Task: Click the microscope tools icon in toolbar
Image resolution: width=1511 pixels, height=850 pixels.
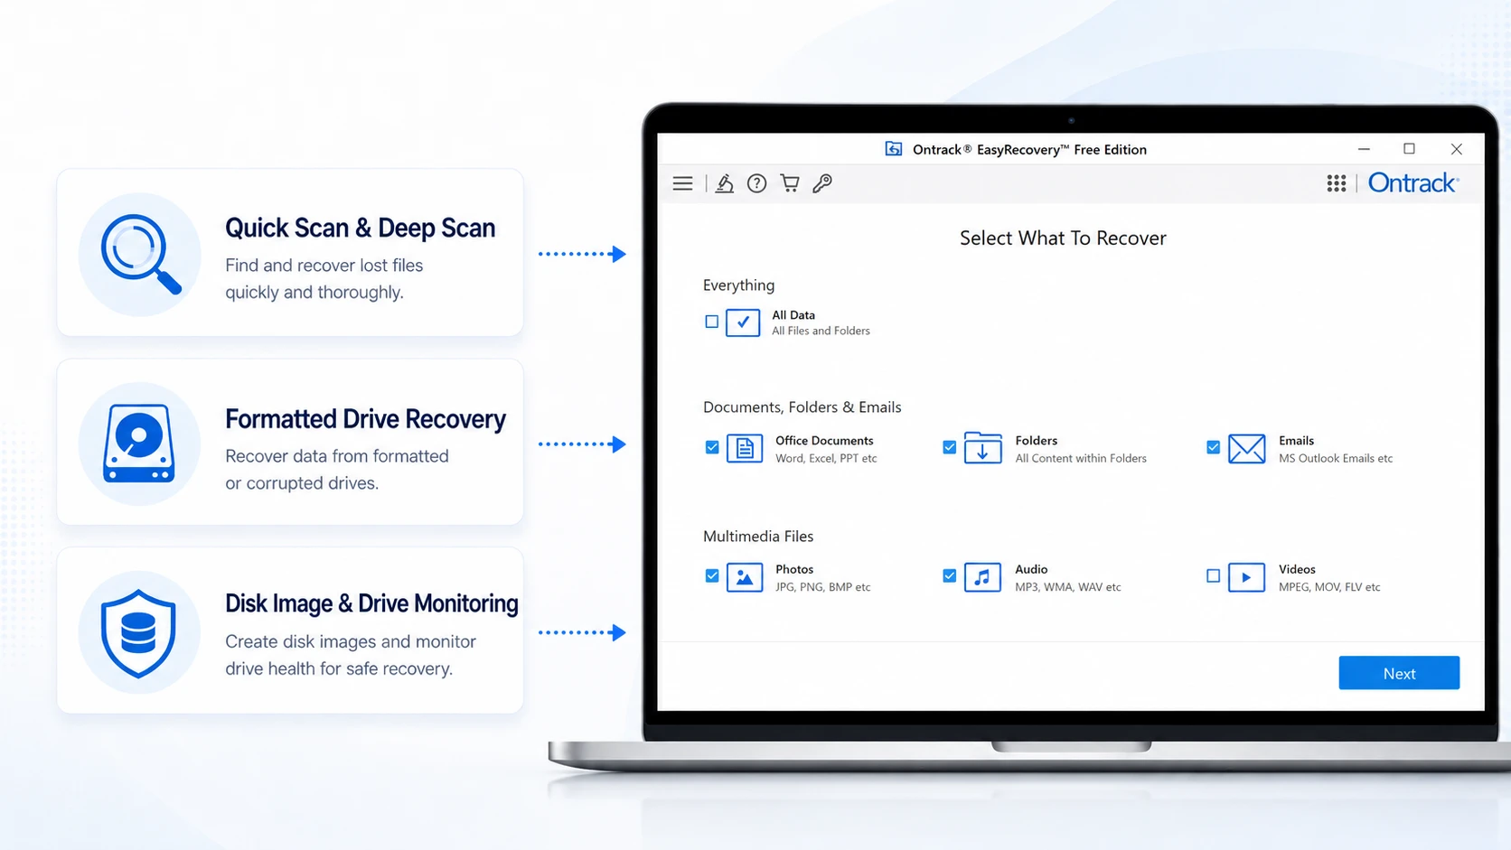Action: click(x=724, y=183)
